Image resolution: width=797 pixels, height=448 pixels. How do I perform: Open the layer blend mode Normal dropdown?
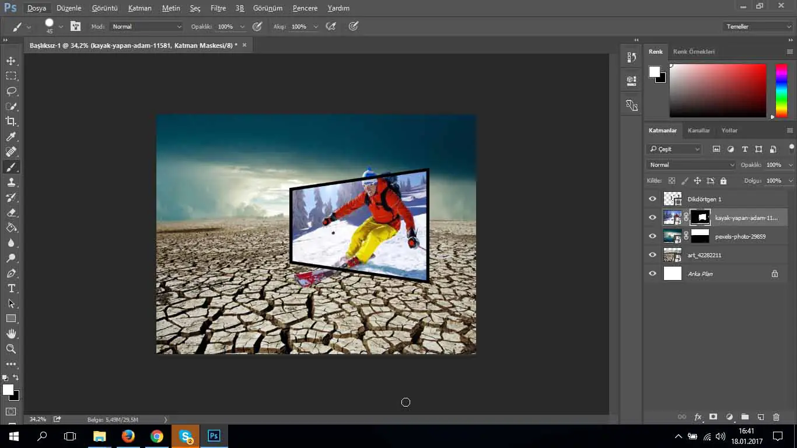(692, 165)
